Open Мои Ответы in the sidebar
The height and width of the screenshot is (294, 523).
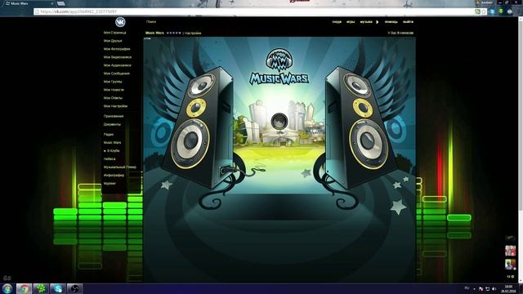pyautogui.click(x=113, y=98)
